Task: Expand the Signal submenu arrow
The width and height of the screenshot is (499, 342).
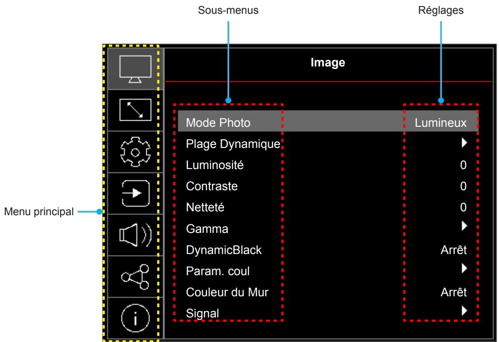Action: tap(464, 311)
